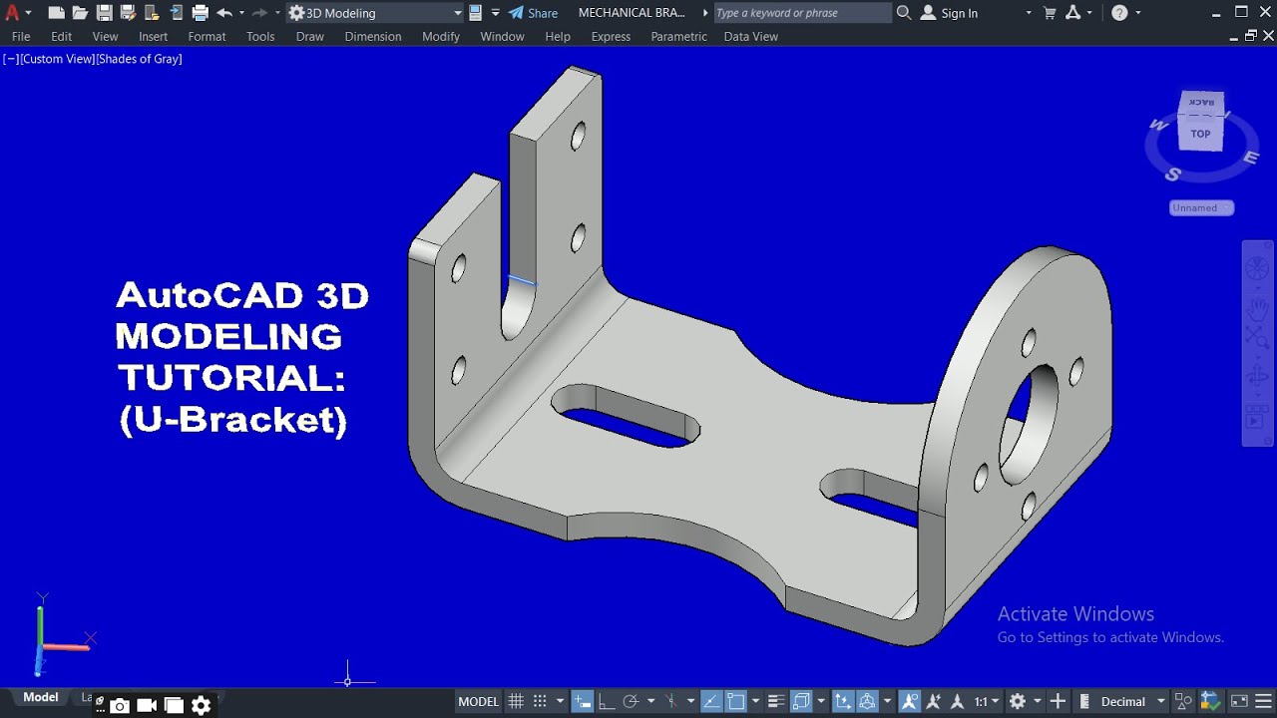Toggle Polar tracking
The width and height of the screenshot is (1277, 718).
point(631,701)
